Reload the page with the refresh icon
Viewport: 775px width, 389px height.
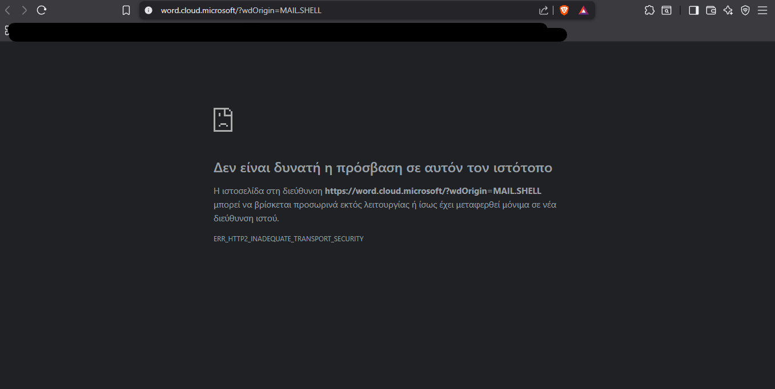coord(41,10)
